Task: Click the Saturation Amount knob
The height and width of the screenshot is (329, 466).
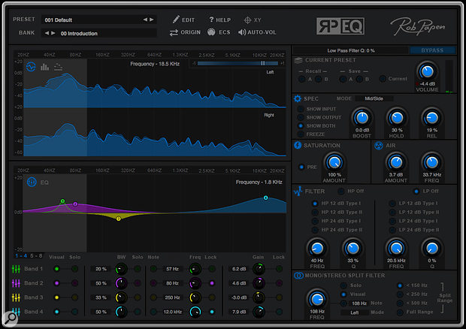Action: point(334,162)
